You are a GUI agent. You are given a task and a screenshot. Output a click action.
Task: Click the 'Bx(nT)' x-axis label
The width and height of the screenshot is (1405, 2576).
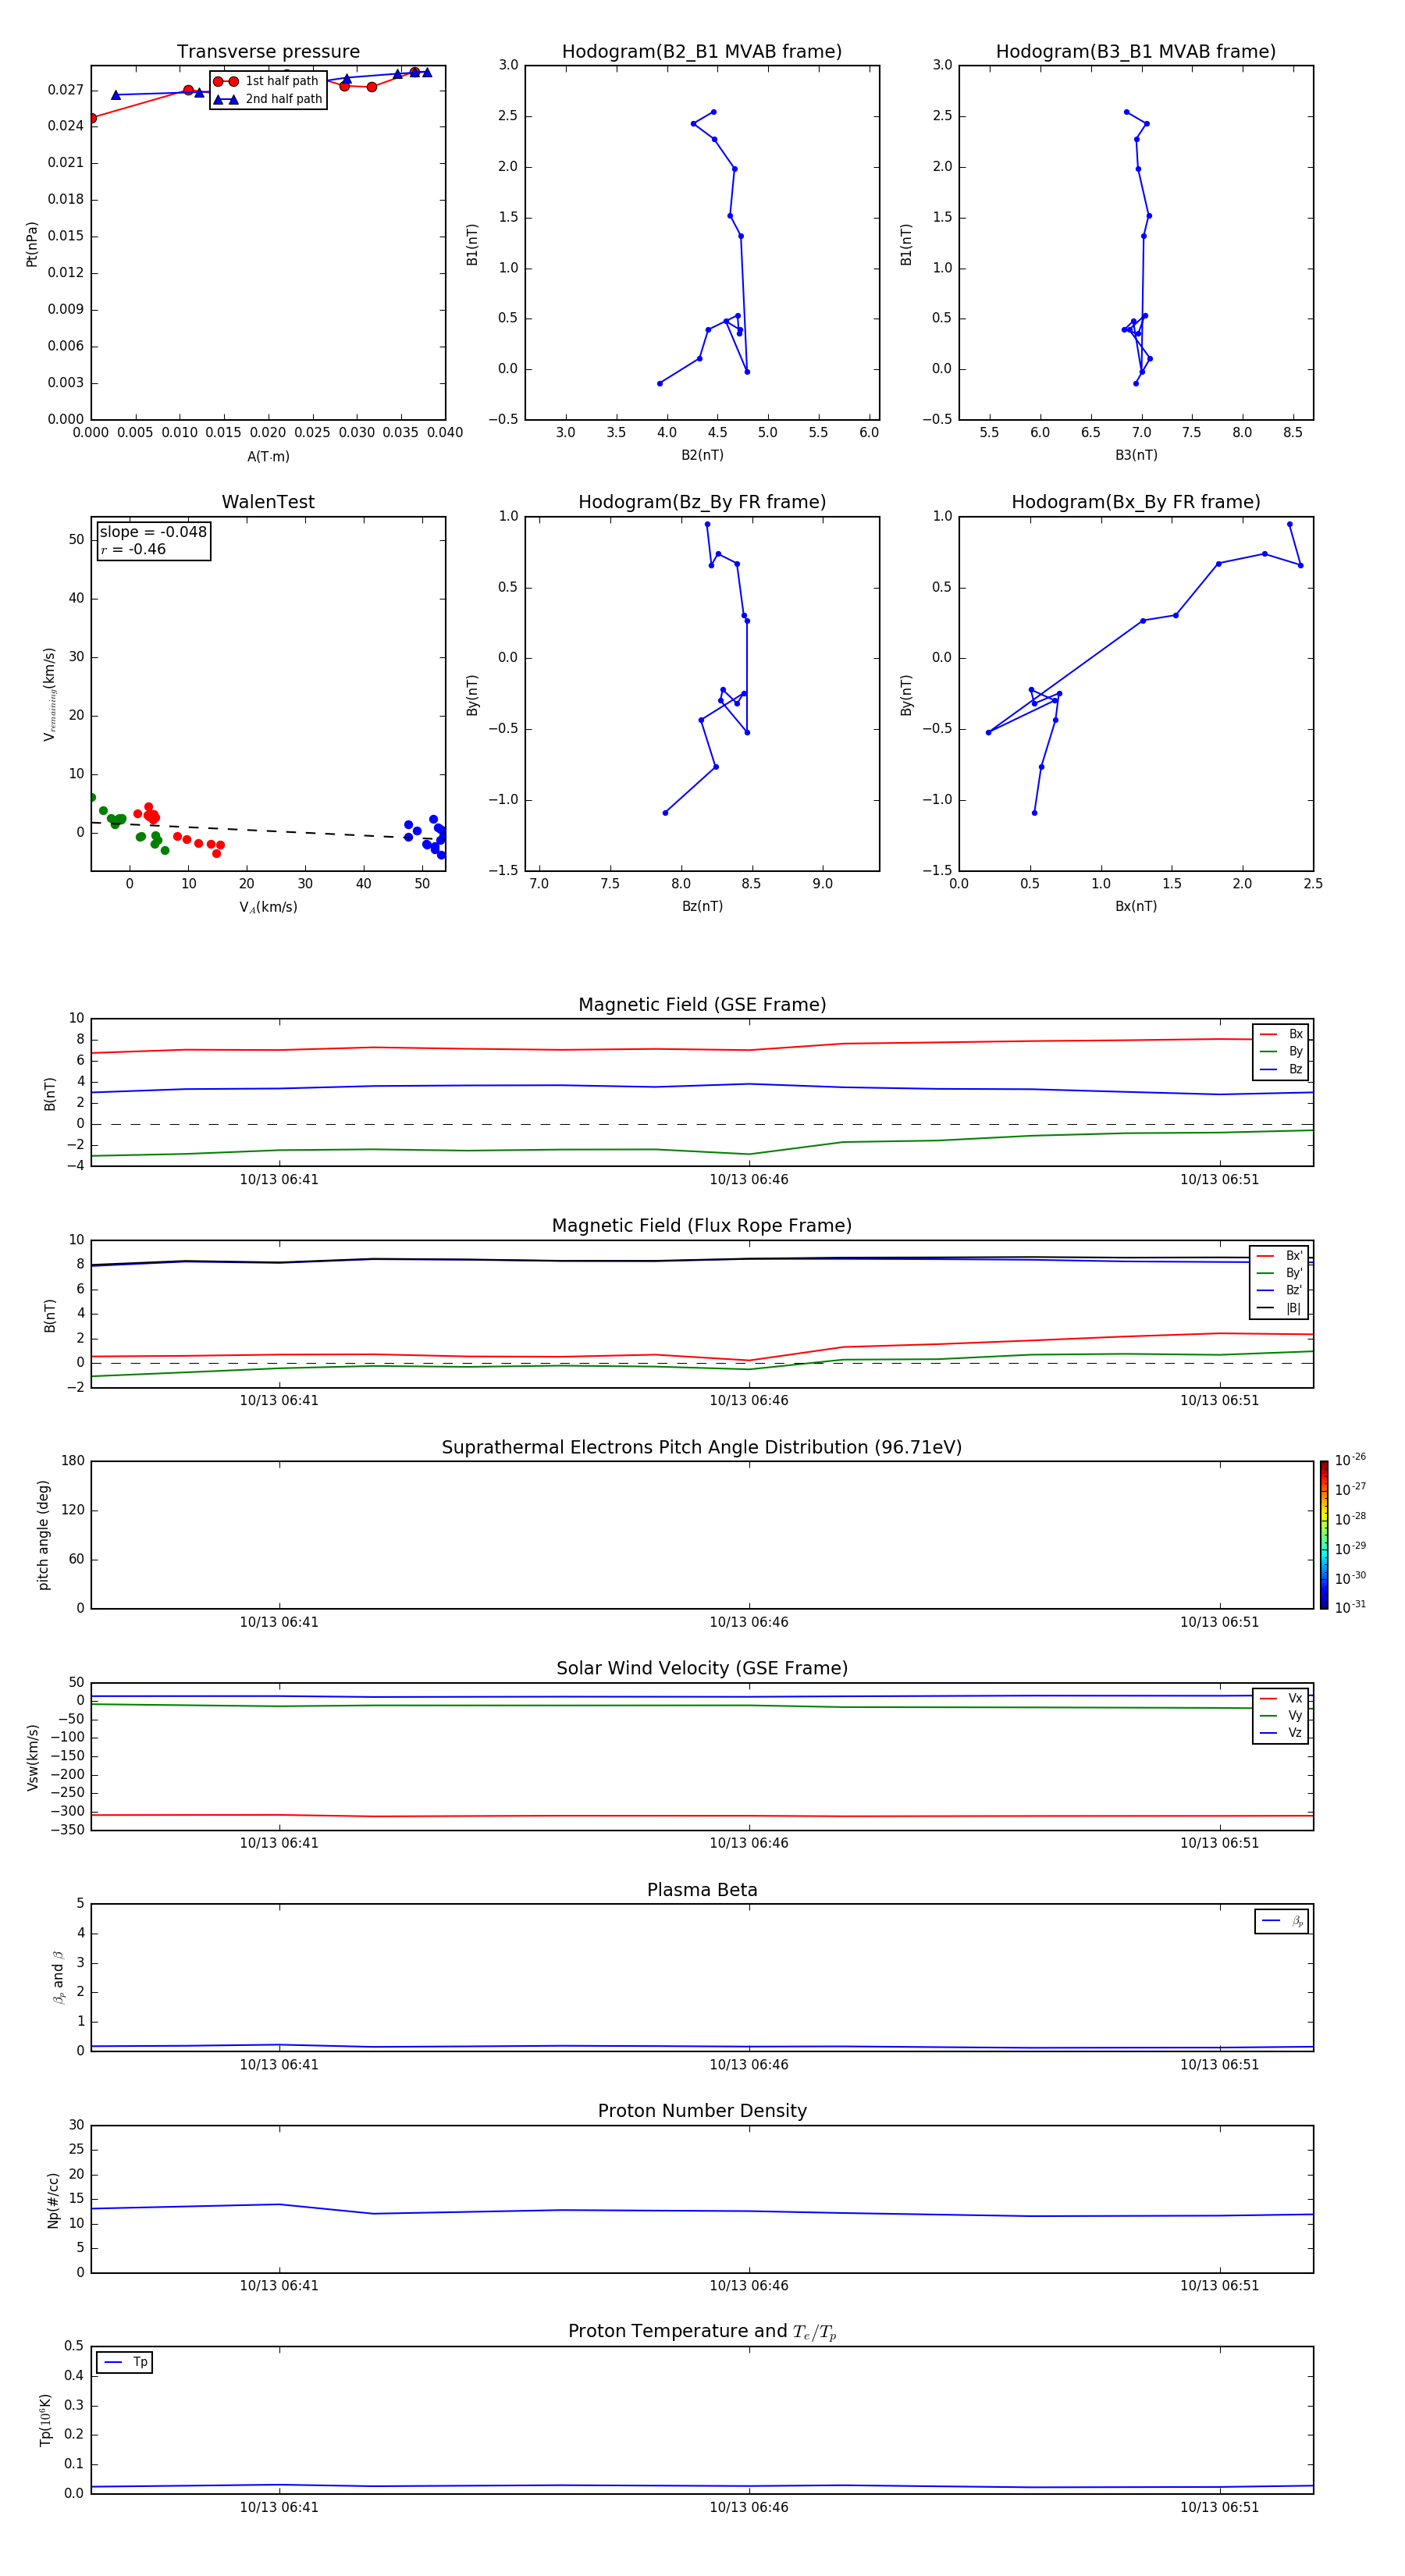click(x=1136, y=906)
